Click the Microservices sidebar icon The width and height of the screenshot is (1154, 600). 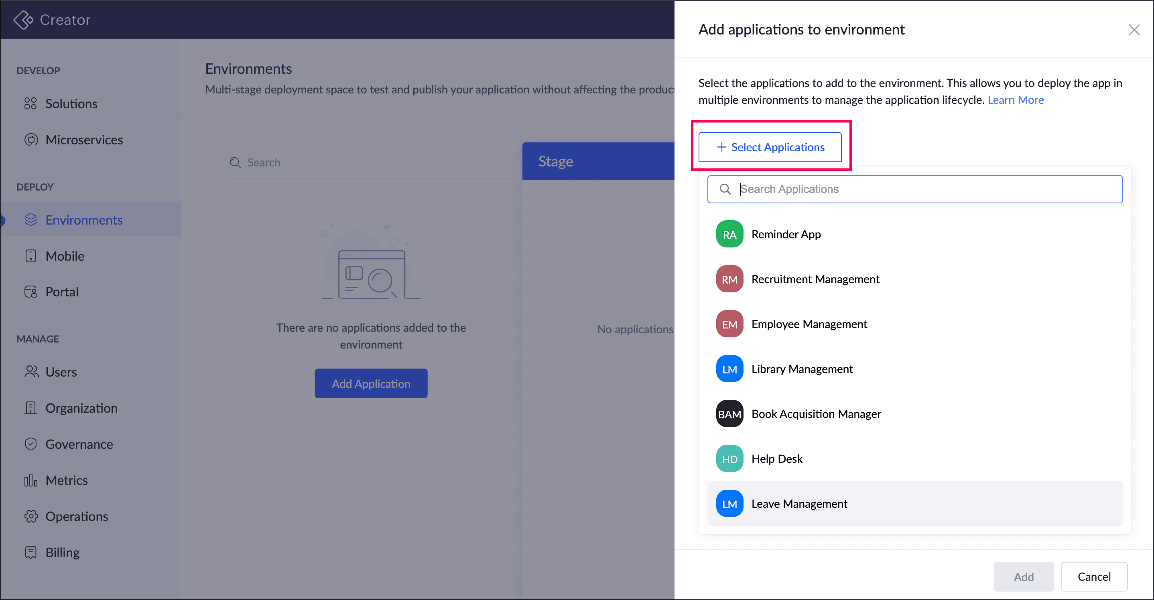(30, 140)
